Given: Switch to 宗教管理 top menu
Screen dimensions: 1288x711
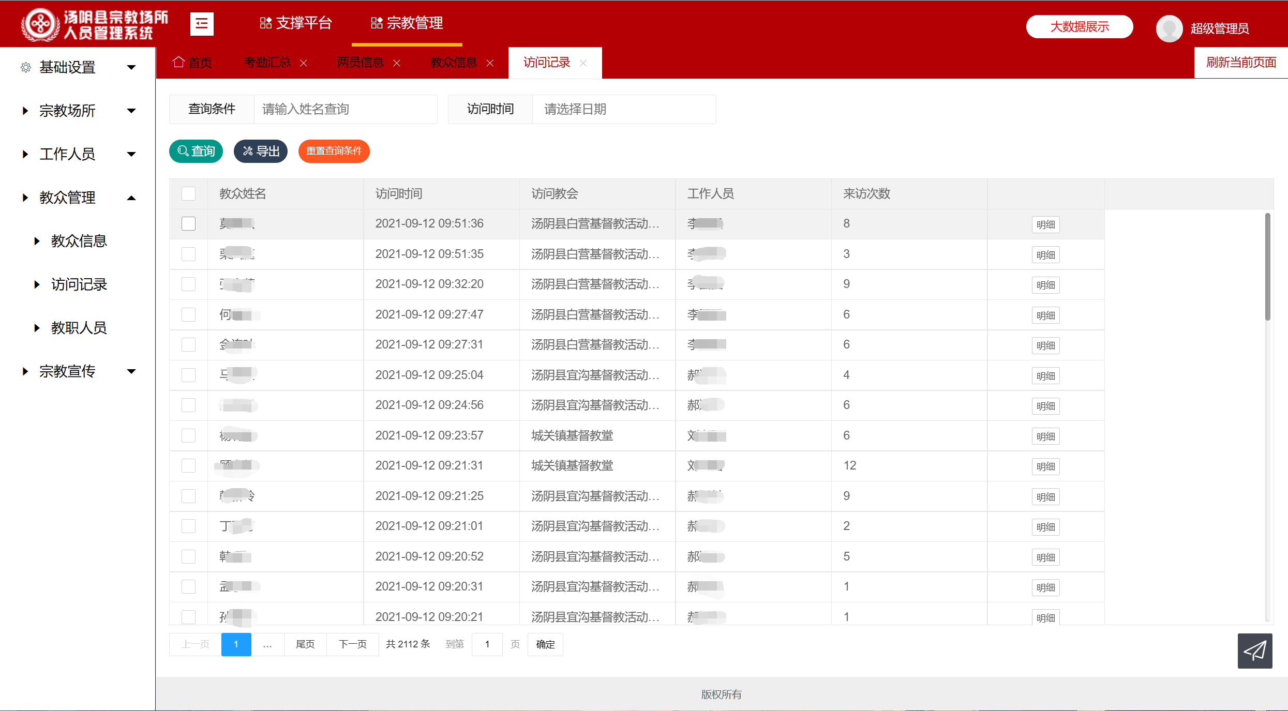Looking at the screenshot, I should point(407,23).
